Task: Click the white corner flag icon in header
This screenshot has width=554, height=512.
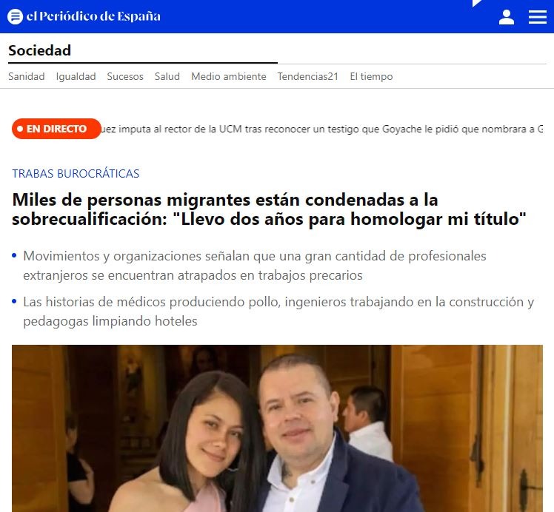Action: 477,3
